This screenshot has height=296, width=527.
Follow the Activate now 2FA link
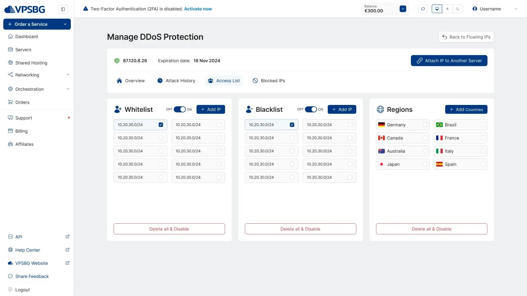click(x=198, y=9)
